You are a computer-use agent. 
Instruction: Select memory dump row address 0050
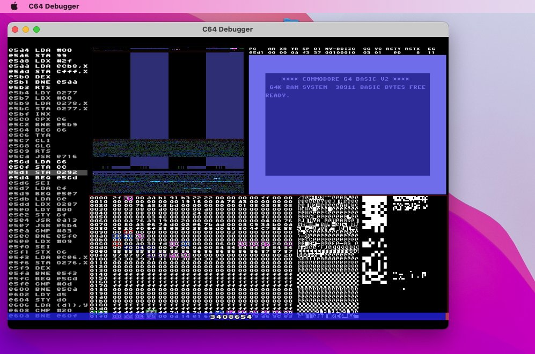99,217
